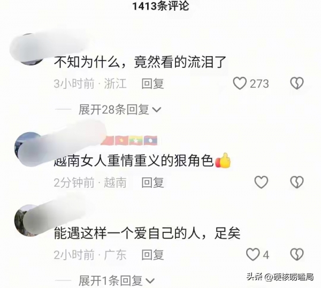Reply to the 越南 comment via 回复
321x288 pixels.
(x=152, y=183)
